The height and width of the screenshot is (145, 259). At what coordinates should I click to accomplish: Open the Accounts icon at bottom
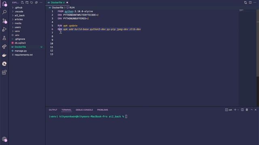tap(4, 139)
